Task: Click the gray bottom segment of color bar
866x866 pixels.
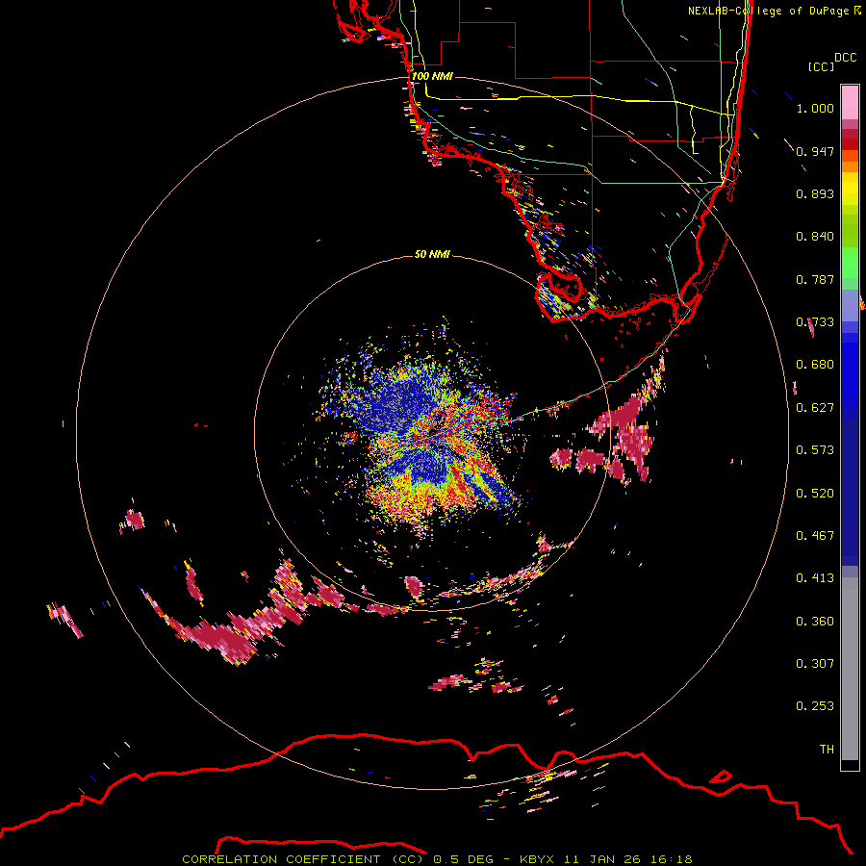Action: pos(850,669)
